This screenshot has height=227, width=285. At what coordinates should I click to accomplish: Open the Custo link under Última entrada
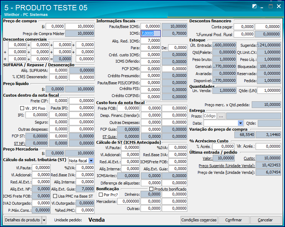249,158
